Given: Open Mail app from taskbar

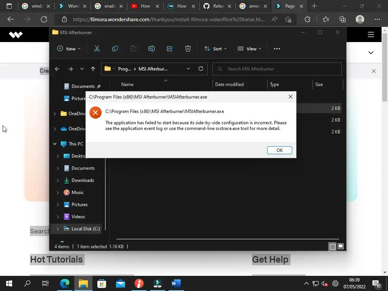Looking at the screenshot, I should click(120, 283).
